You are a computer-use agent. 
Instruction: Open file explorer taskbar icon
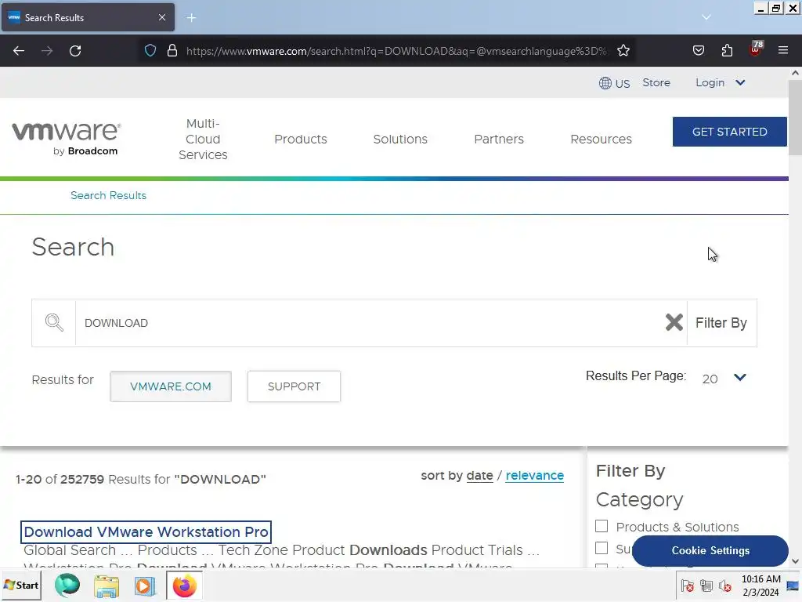point(107,586)
